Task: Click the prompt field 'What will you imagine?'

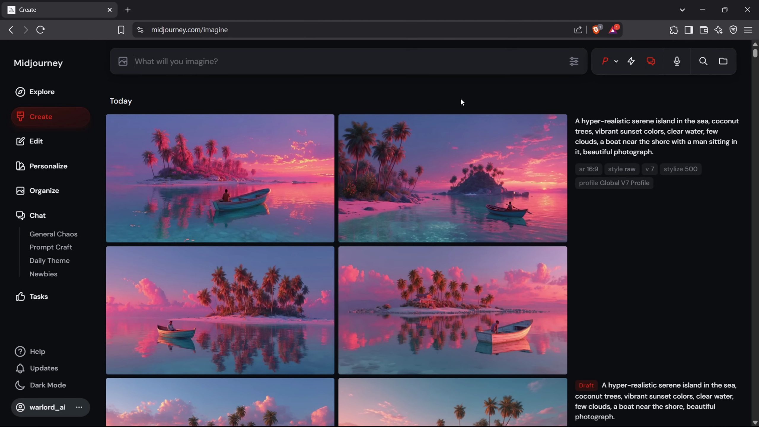Action: (348, 61)
